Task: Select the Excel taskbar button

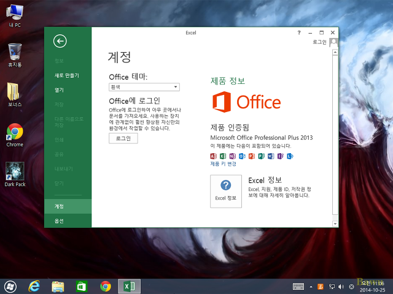Action: [130, 287]
